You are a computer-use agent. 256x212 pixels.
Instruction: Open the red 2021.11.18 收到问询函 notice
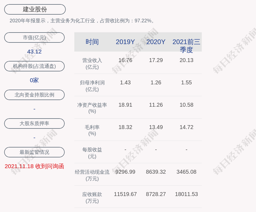[x=34, y=166]
